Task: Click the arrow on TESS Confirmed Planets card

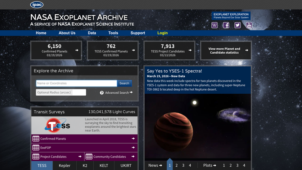Action: (x=134, y=50)
